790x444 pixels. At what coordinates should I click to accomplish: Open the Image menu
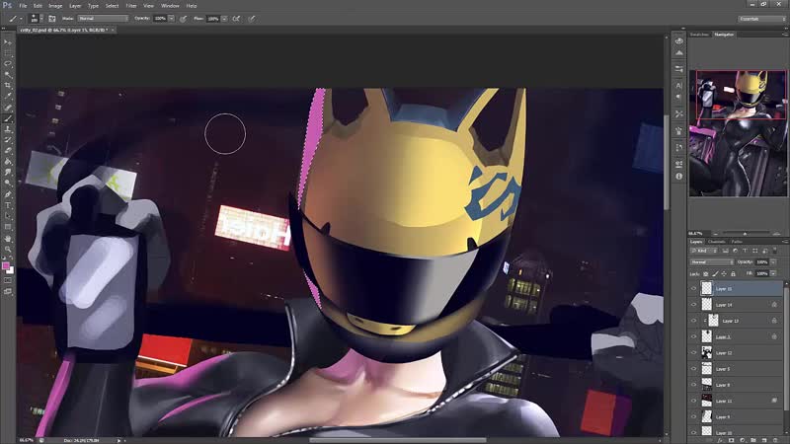click(x=55, y=6)
